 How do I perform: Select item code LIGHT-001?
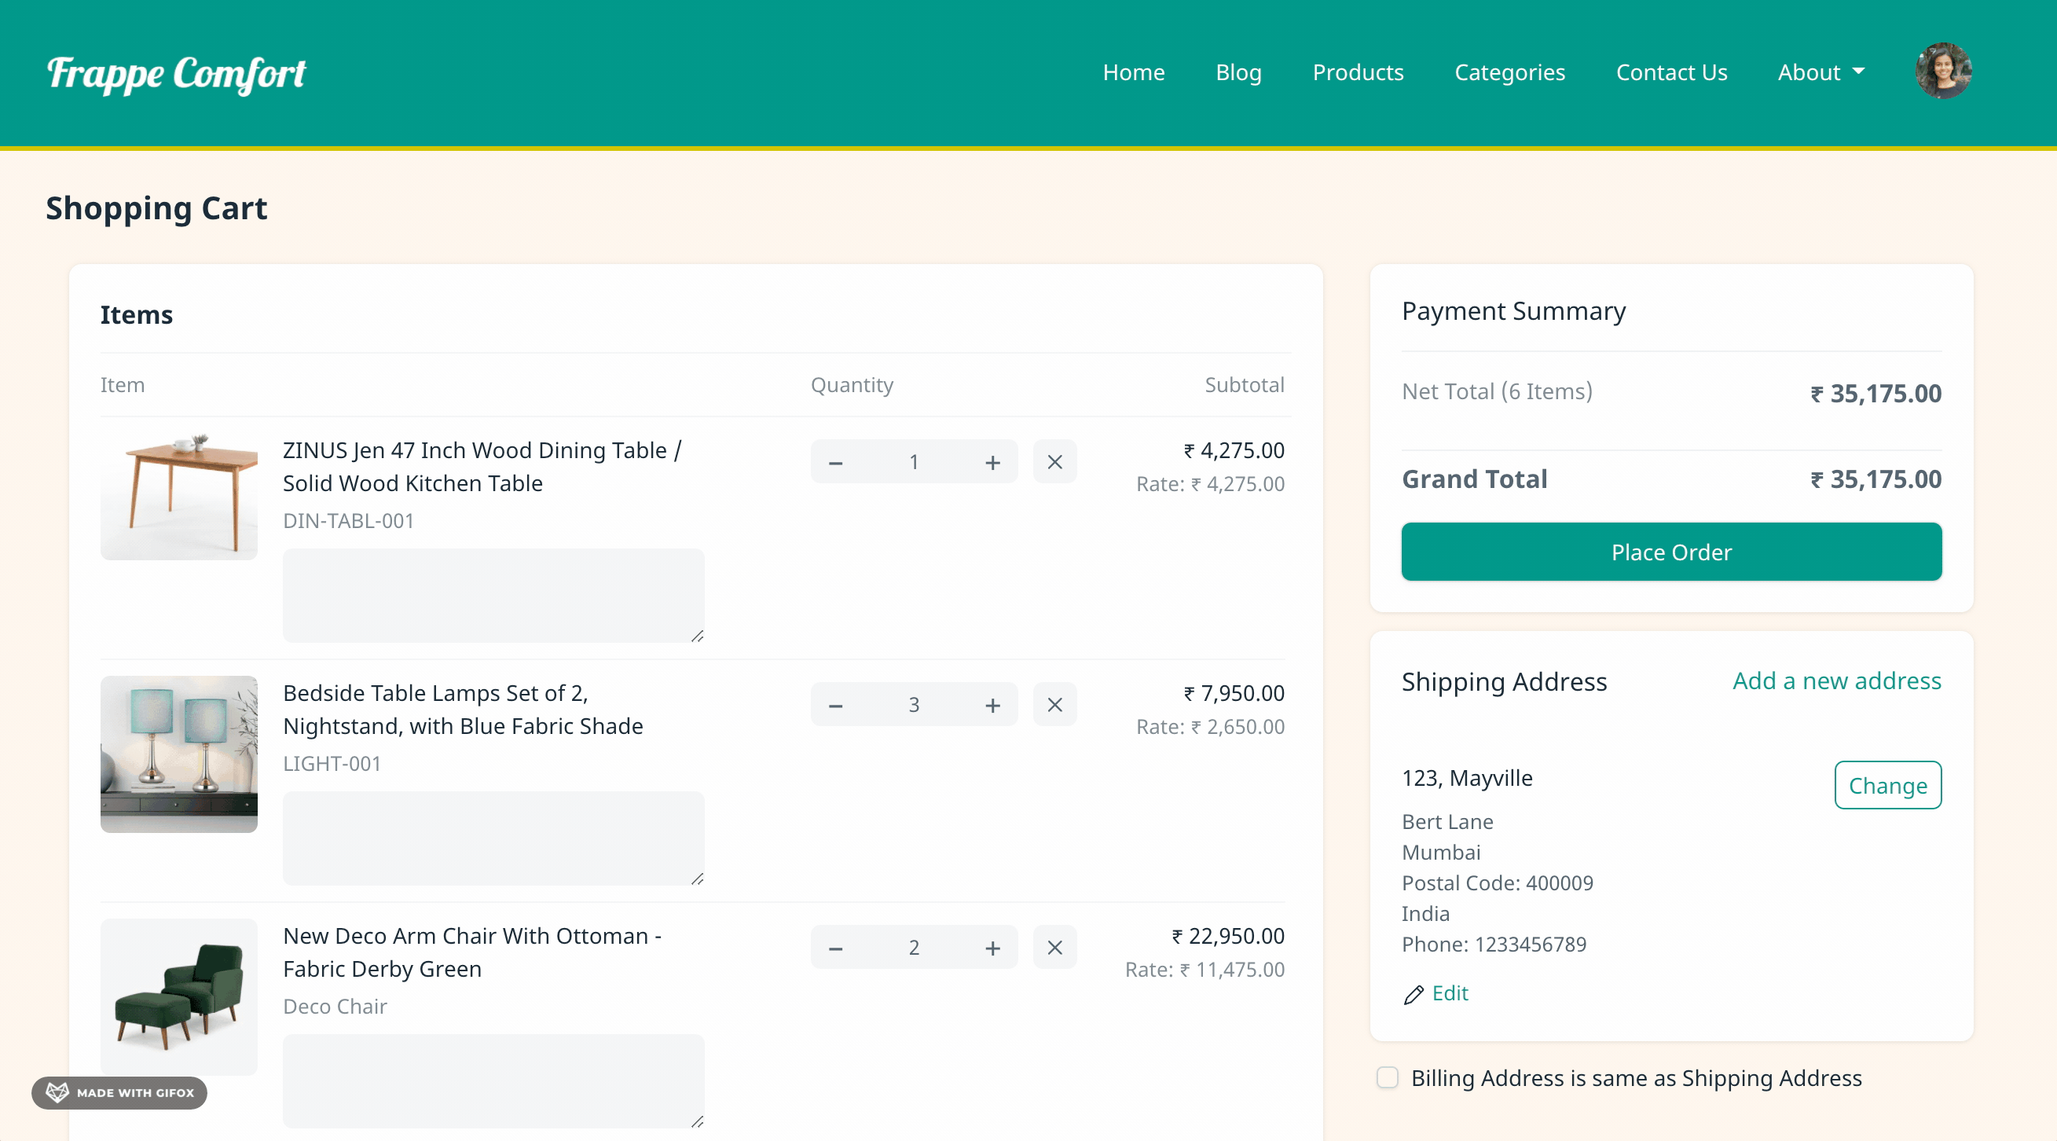(332, 764)
